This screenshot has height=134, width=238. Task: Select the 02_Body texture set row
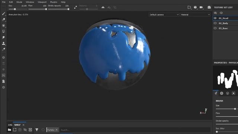coord(225,23)
